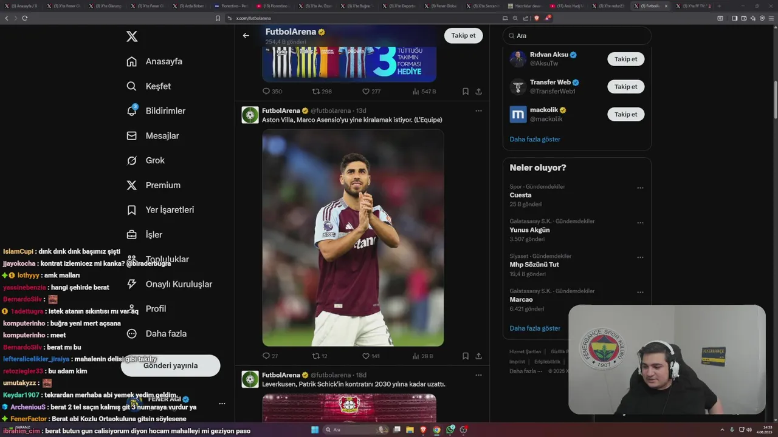
Task: Click Daha fazla göster under suggestions
Action: tap(535, 139)
